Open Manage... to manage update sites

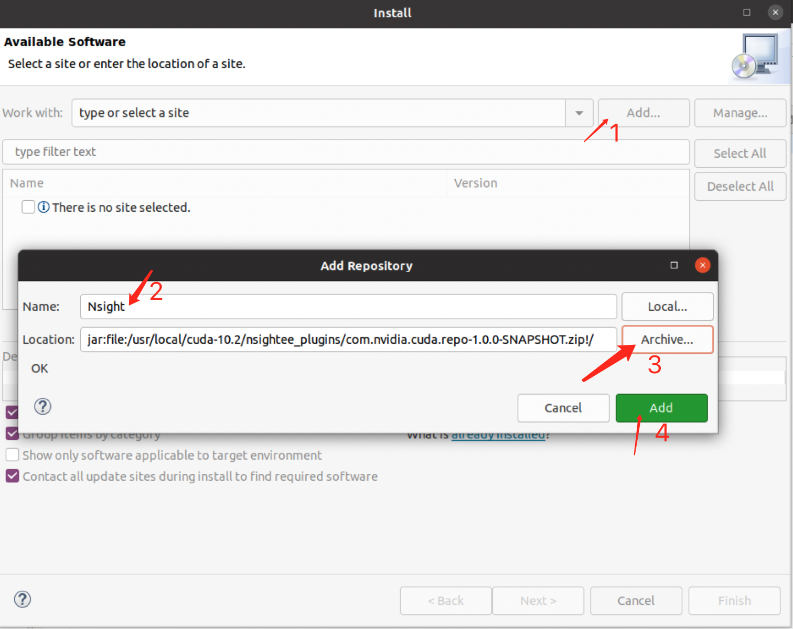pyautogui.click(x=740, y=113)
